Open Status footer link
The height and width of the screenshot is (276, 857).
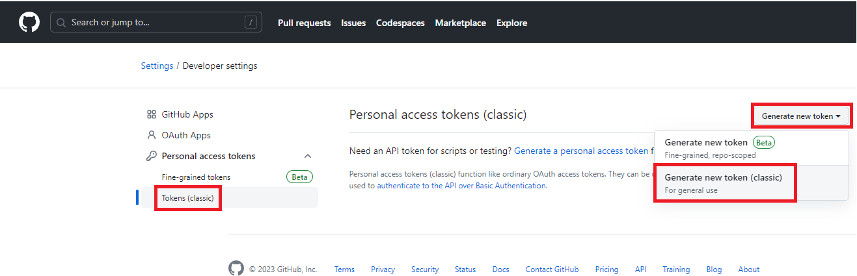click(x=465, y=269)
